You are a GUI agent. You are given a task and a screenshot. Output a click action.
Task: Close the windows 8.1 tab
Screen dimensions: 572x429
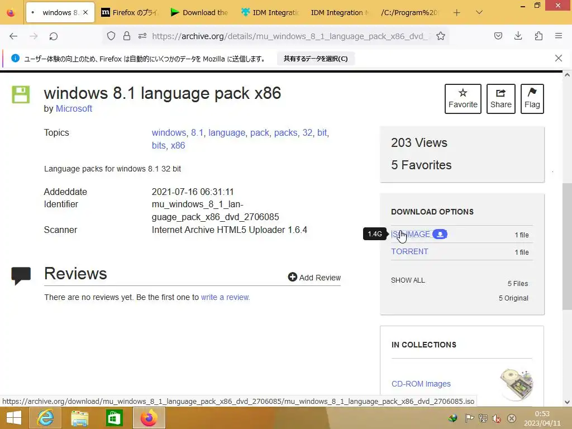85,12
